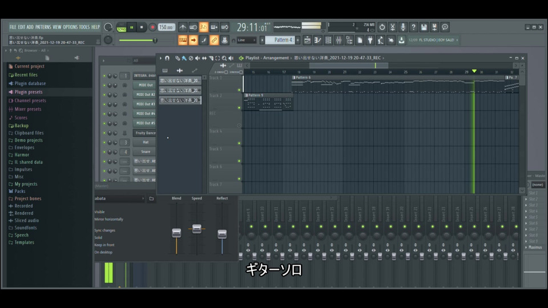This screenshot has height=308, width=548.
Task: Click the Fruity Dance channel button
Action: click(x=146, y=133)
